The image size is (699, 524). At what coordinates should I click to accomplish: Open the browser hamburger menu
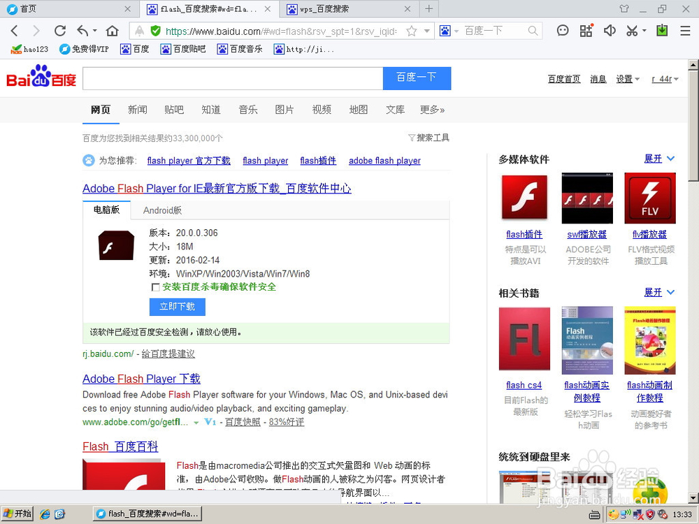pos(685,30)
